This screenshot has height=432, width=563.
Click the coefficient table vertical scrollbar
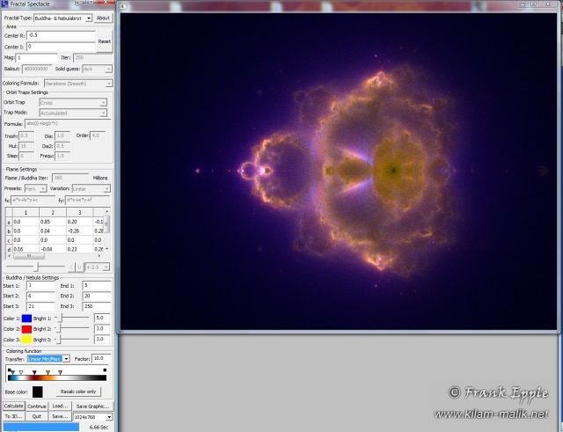(106, 231)
